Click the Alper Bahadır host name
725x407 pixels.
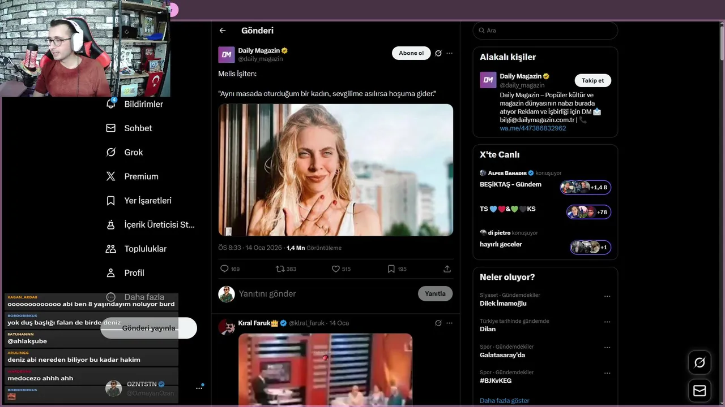click(507, 173)
